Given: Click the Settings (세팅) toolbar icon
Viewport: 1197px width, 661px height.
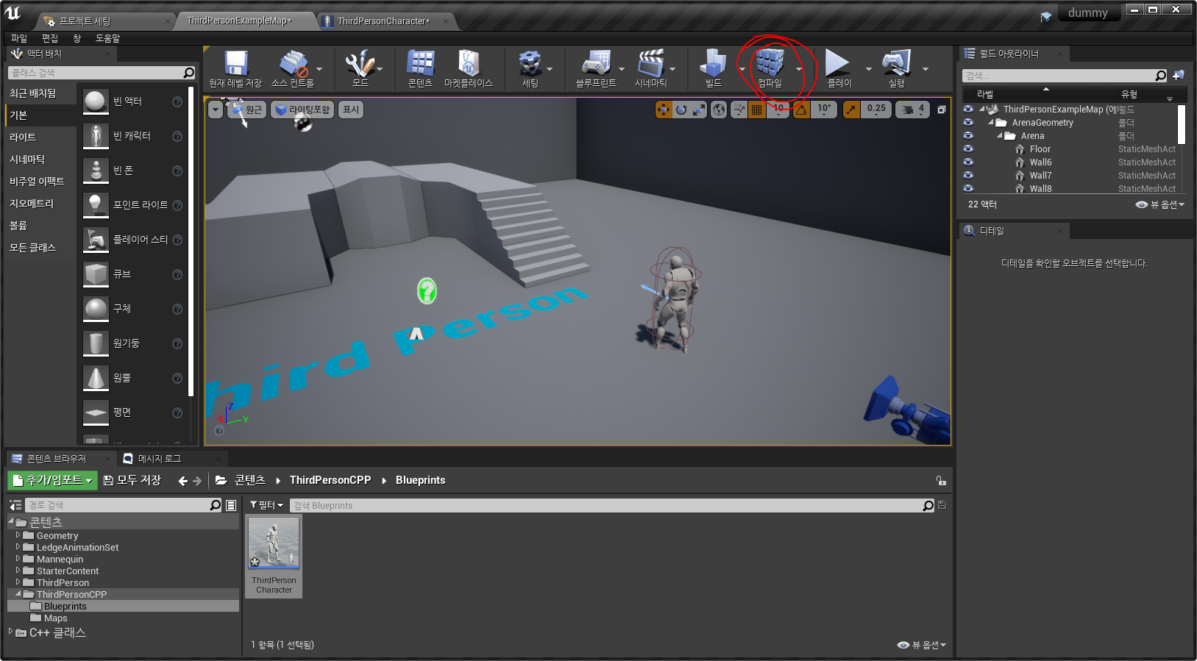Looking at the screenshot, I should tap(530, 68).
